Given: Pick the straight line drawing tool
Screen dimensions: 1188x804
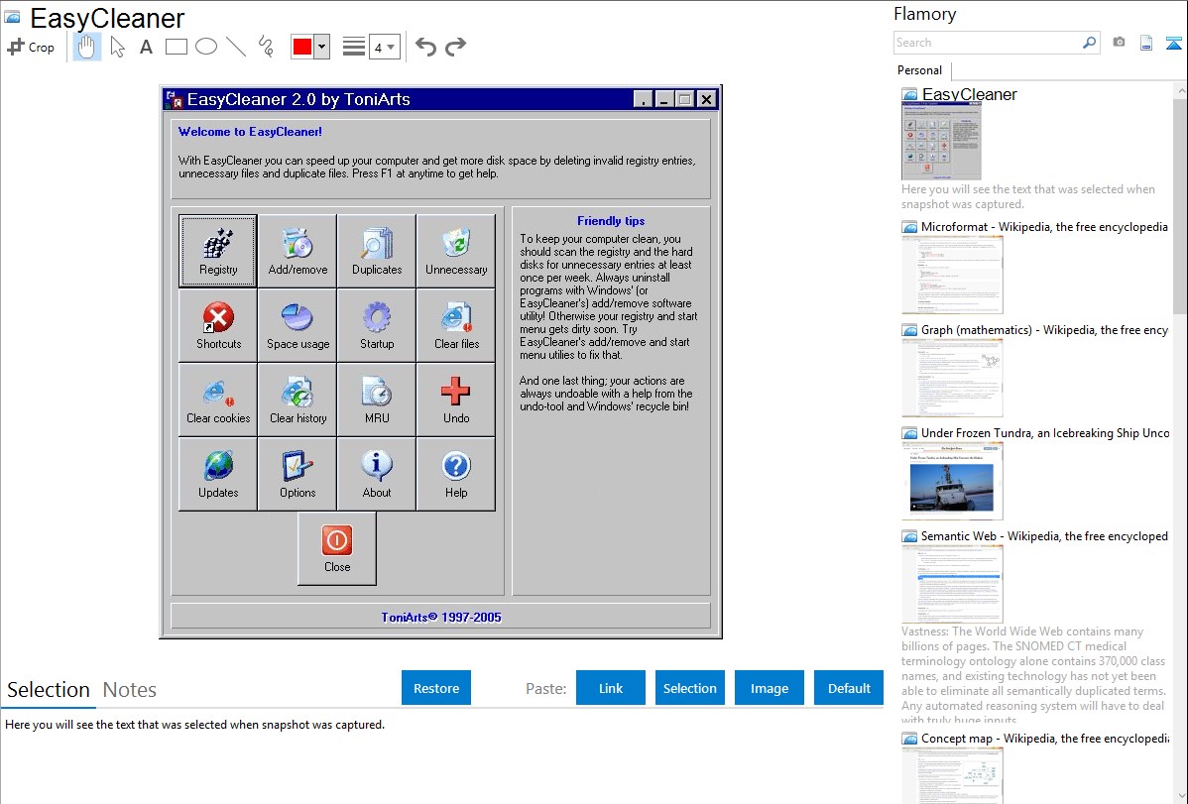Looking at the screenshot, I should coord(236,47).
